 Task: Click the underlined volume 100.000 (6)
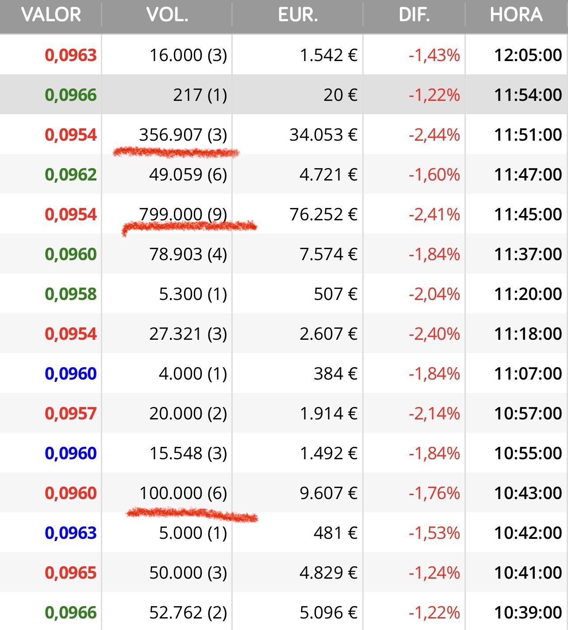tap(183, 493)
